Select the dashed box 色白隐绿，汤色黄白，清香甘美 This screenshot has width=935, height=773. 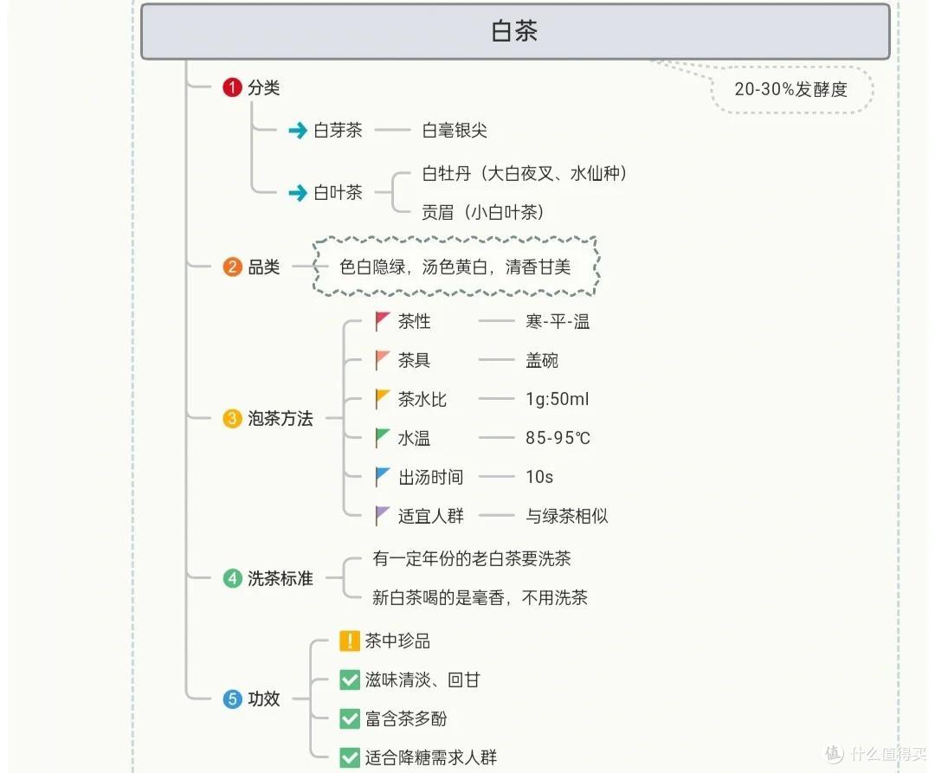[455, 267]
